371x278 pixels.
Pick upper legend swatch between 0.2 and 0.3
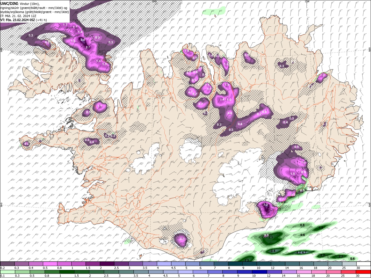[x=7, y=264]
